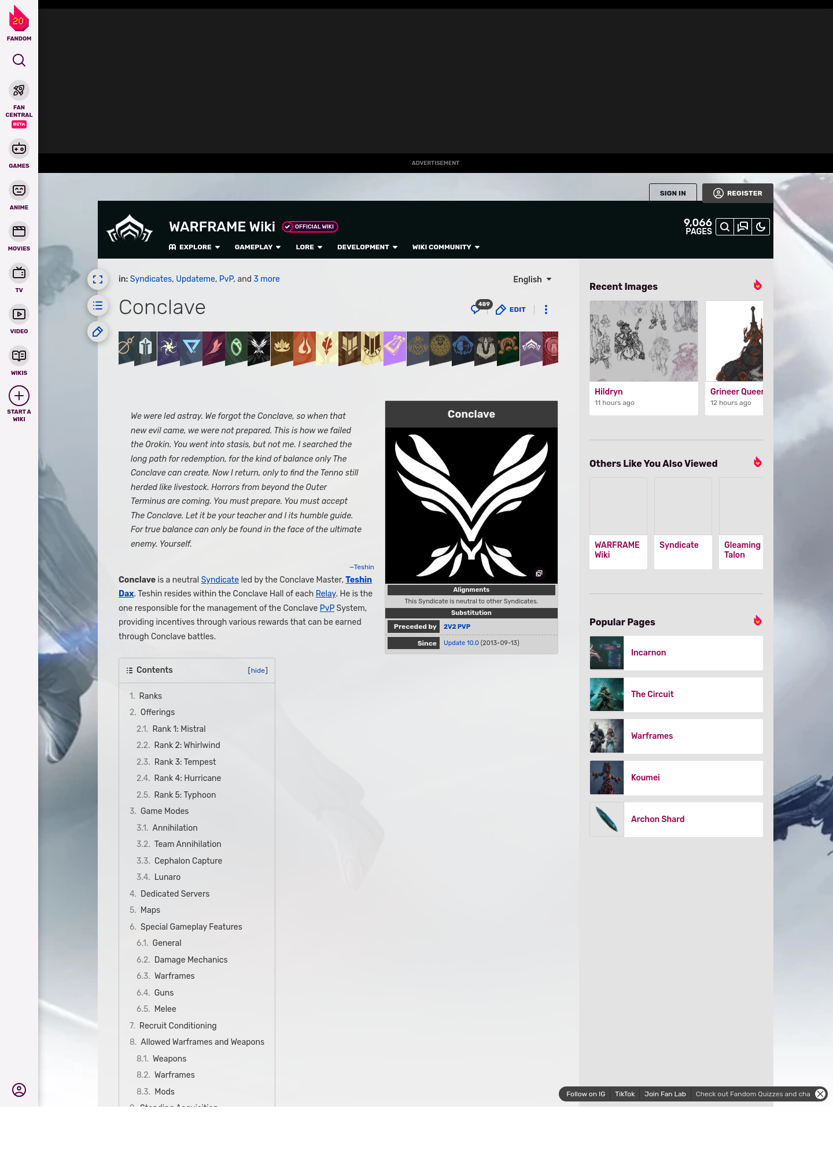Viewport: 833px width, 1157px height.
Task: Open Fan Central rocket icon
Action: pyautogui.click(x=19, y=90)
